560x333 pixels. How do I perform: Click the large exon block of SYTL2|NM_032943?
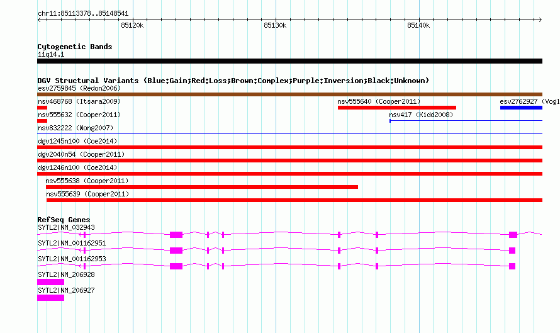[x=176, y=235]
